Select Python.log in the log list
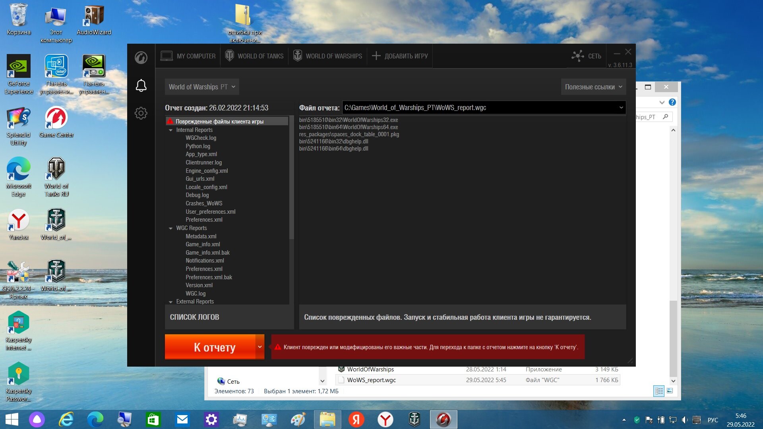This screenshot has height=429, width=763. 198,146
